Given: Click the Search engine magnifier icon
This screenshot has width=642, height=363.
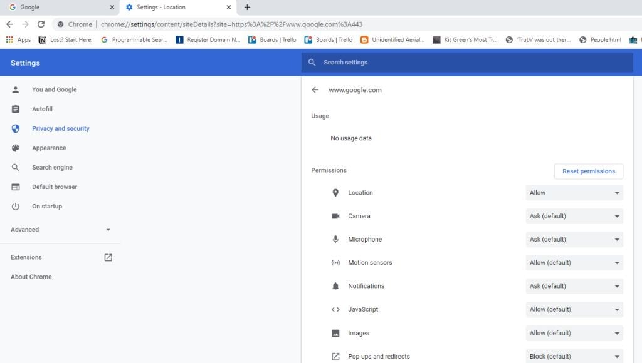Looking at the screenshot, I should (16, 167).
